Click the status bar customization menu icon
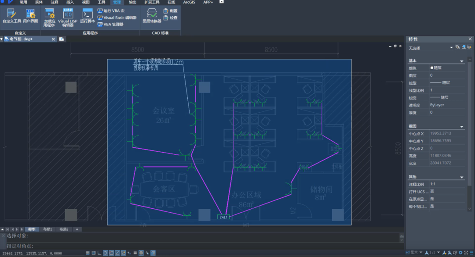The width and height of the screenshot is (475, 257). [471, 253]
